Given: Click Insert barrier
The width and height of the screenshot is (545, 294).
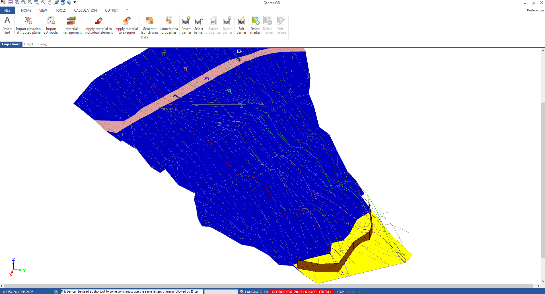Looking at the screenshot, I should point(186,25).
